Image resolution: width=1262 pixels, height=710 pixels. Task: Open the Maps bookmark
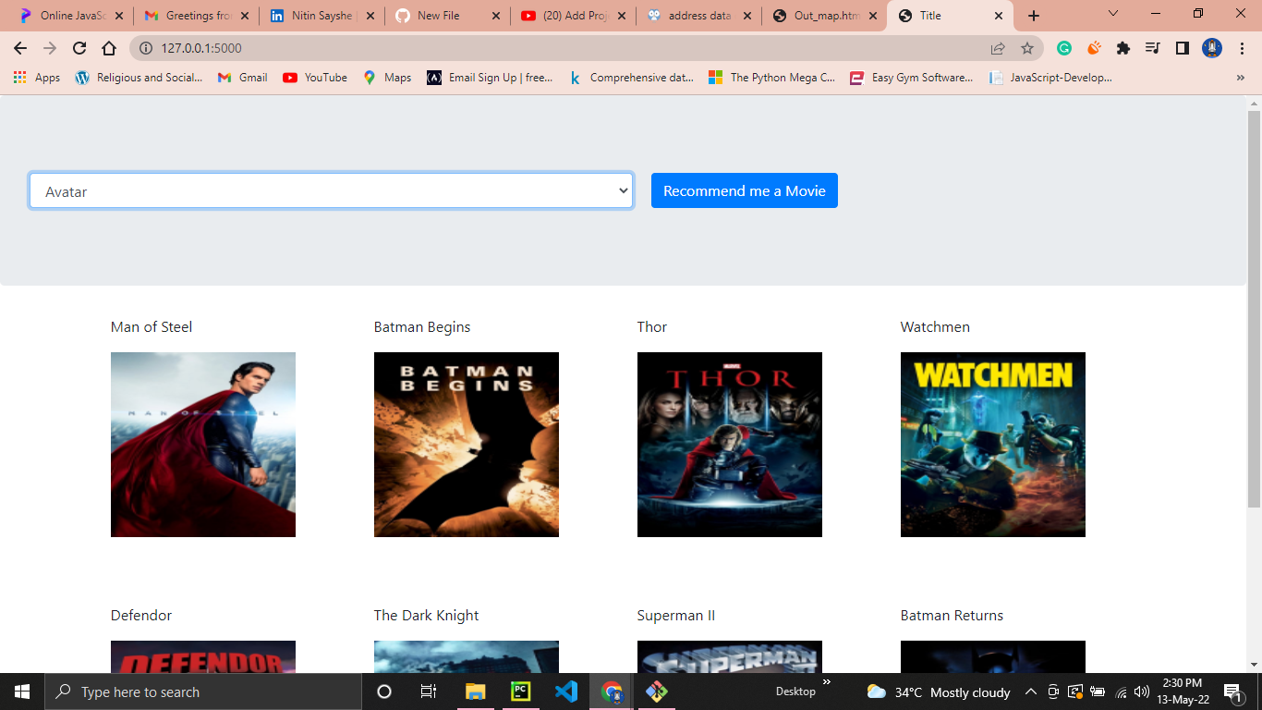[387, 78]
